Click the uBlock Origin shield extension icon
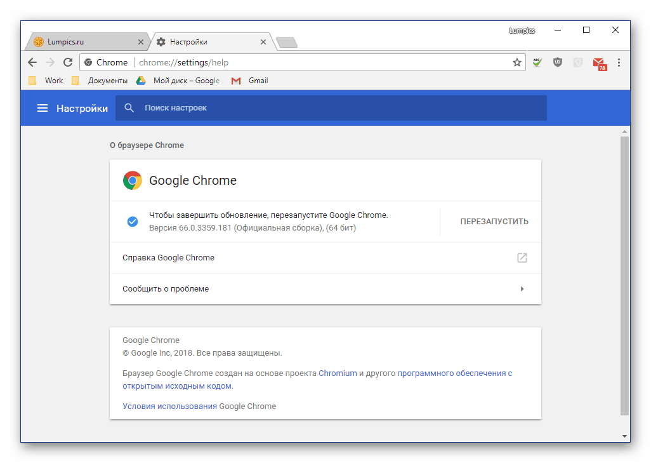Screen dimensions: 651x463 click(558, 62)
